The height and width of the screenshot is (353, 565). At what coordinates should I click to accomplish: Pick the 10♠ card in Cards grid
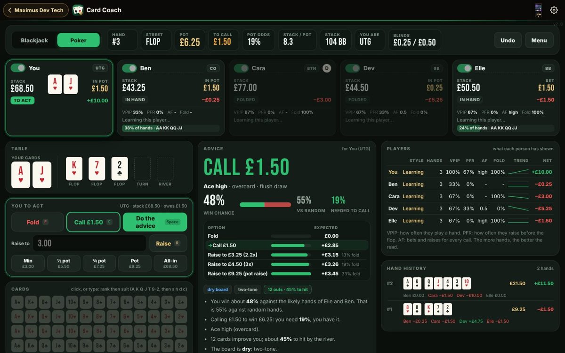point(72,302)
